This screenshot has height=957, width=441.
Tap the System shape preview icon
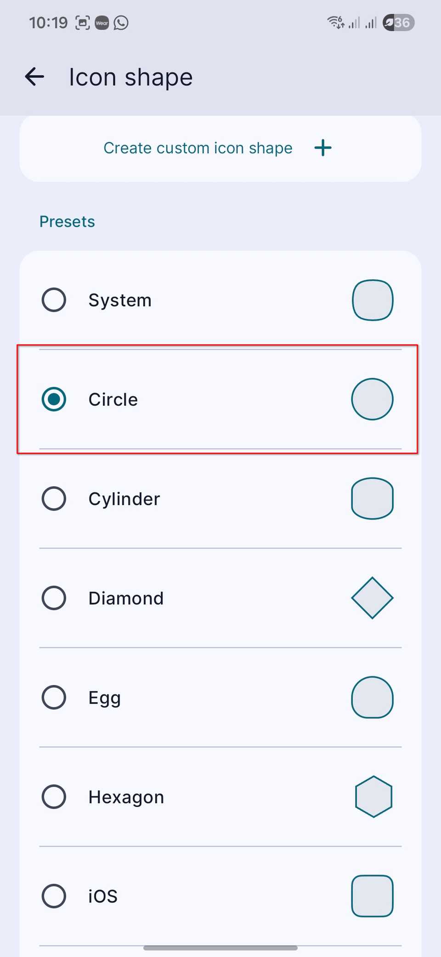373,300
